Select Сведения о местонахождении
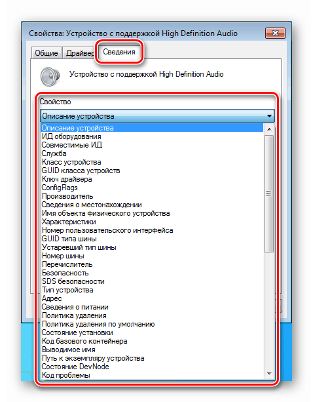 tap(152, 205)
